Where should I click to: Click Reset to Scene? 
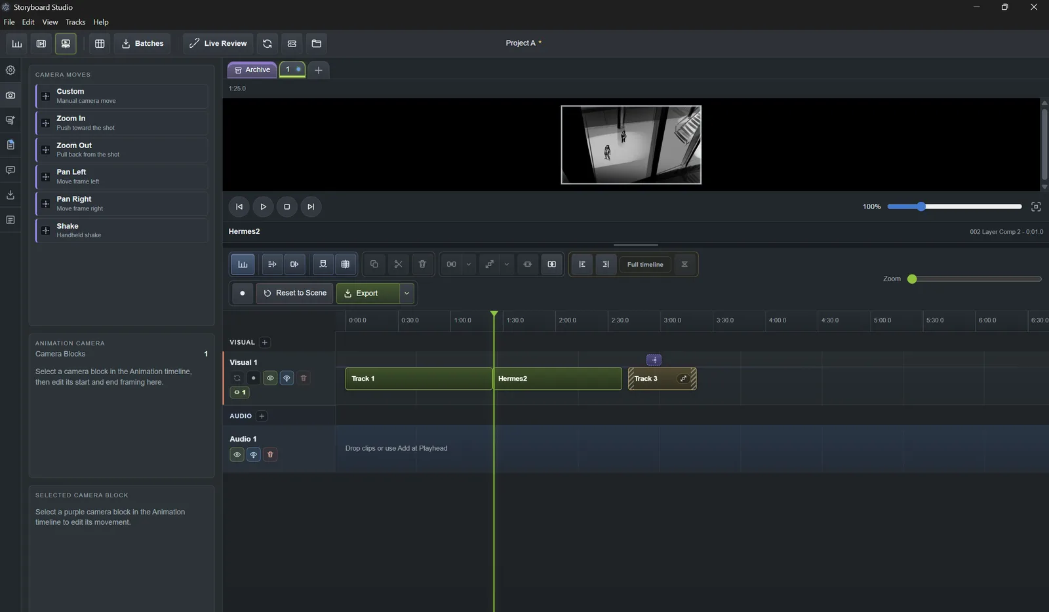[295, 293]
